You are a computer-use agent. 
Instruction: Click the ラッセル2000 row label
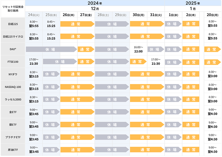(13, 99)
